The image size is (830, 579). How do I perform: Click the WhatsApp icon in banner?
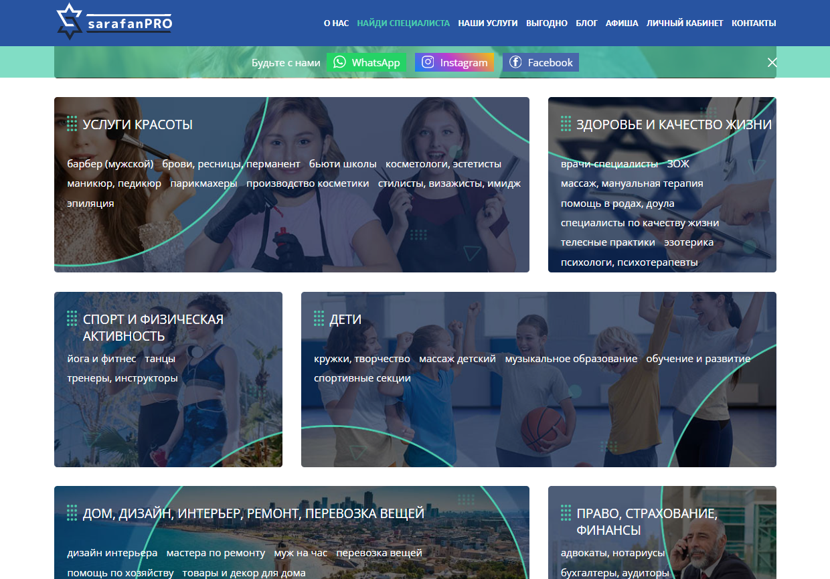[x=340, y=62]
